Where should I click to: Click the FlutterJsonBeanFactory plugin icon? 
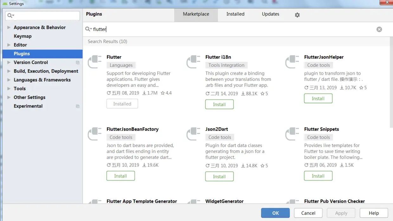(x=94, y=134)
